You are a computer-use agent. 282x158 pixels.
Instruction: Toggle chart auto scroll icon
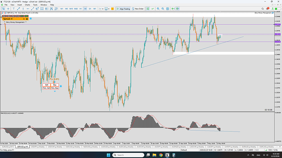[x=173, y=9]
